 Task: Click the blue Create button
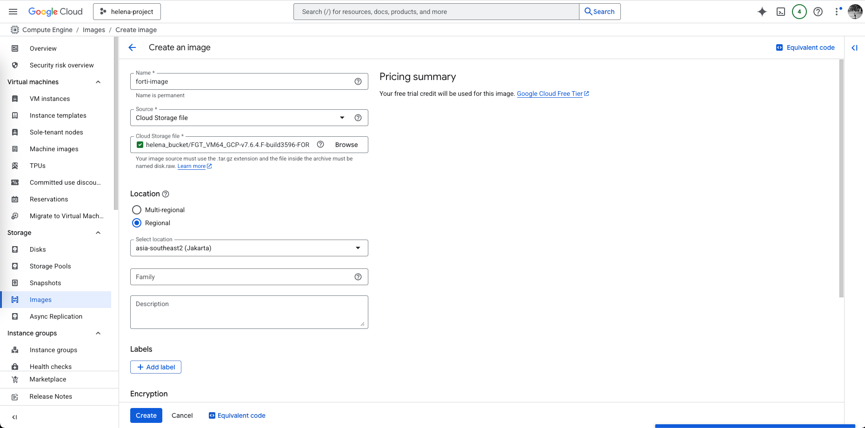point(146,415)
